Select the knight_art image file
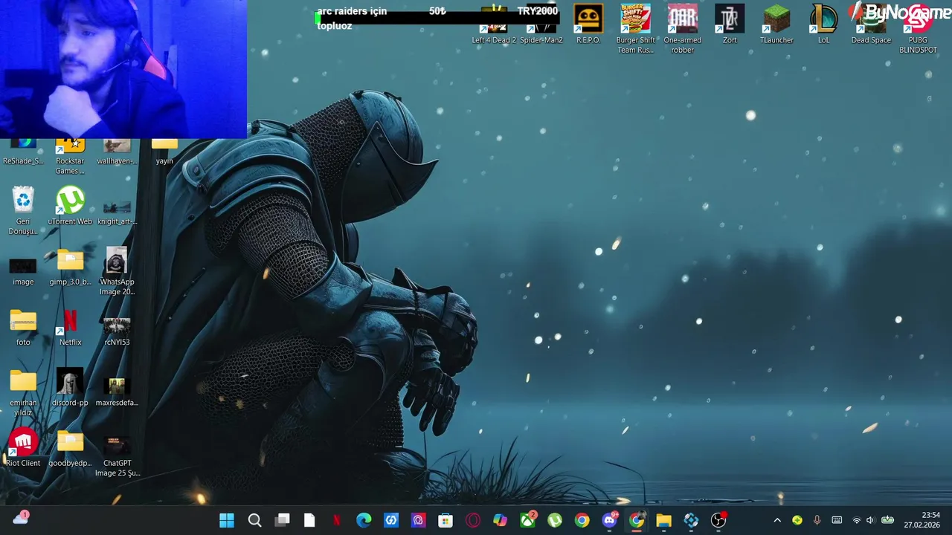 [117, 213]
